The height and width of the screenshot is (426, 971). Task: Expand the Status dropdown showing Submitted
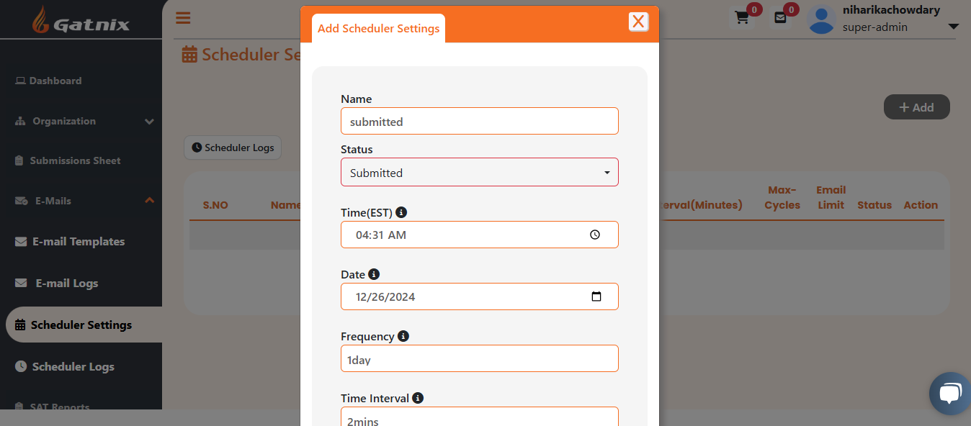click(x=480, y=172)
